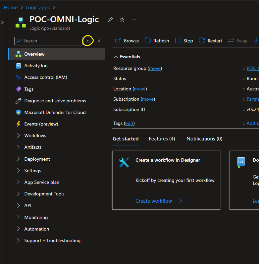Click the Stop square icon
Image resolution: width=259 pixels, height=264 pixels.
178,40
